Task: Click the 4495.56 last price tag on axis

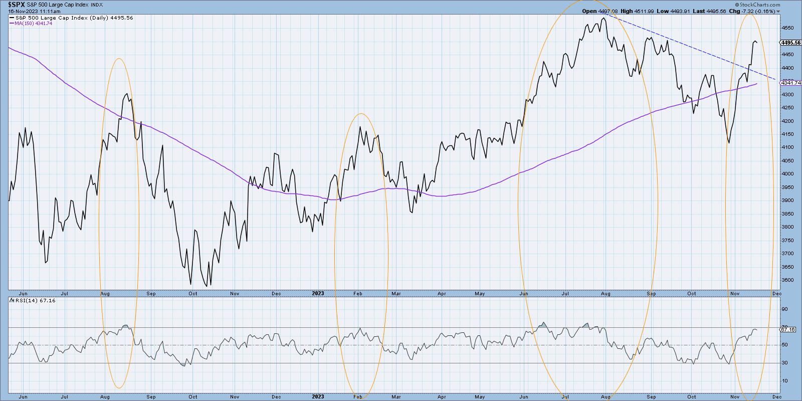Action: [791, 43]
